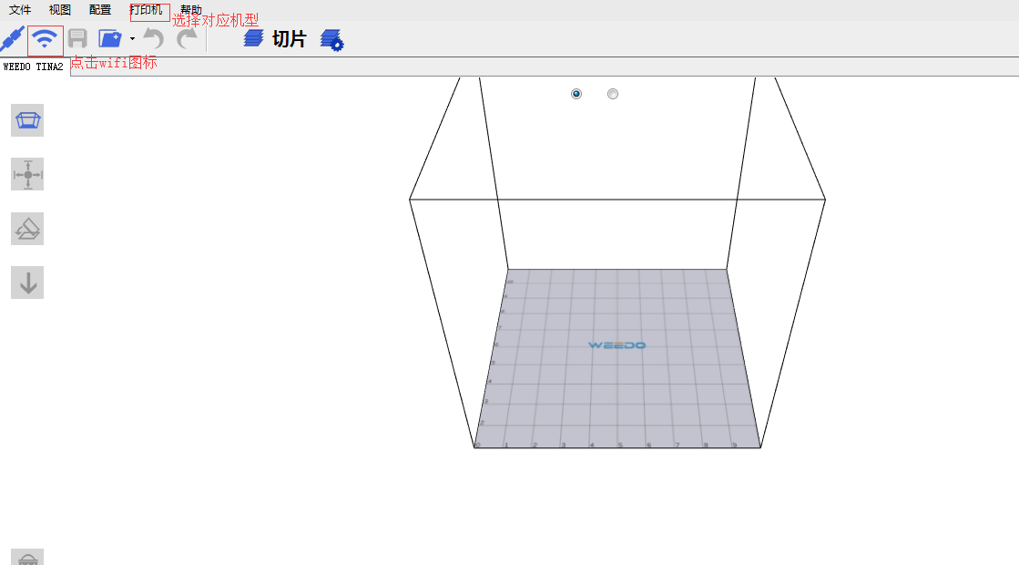The height and width of the screenshot is (565, 1019).
Task: Open slice settings layers-with-gear icon
Action: tap(331, 40)
